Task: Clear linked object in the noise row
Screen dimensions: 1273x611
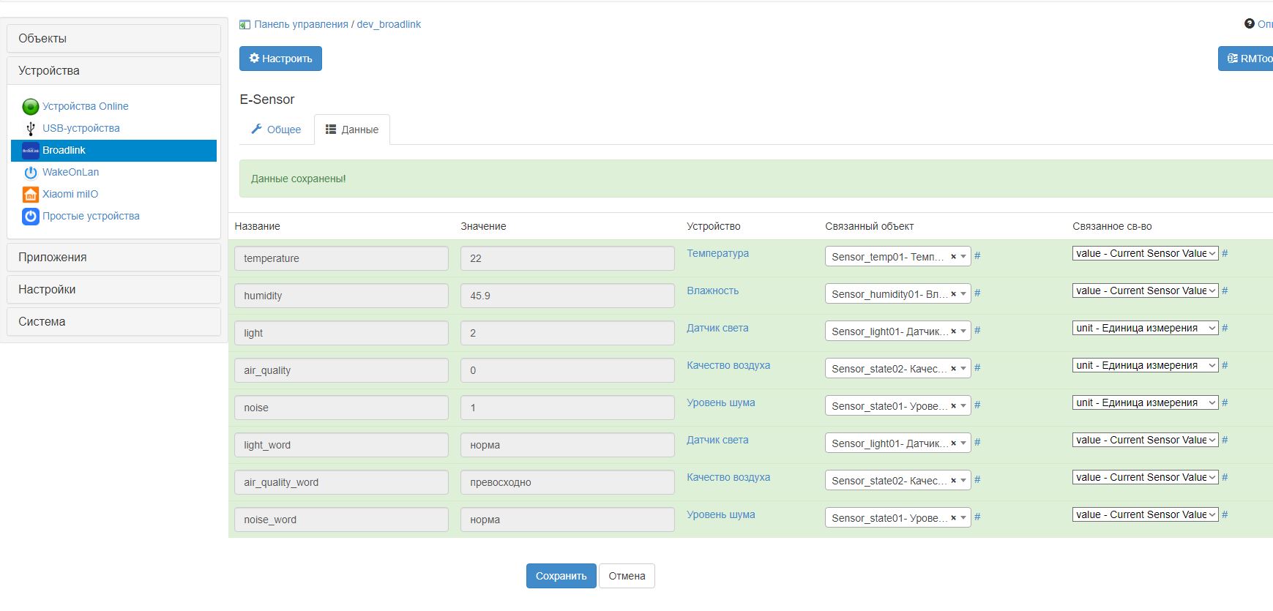Action: coord(953,406)
